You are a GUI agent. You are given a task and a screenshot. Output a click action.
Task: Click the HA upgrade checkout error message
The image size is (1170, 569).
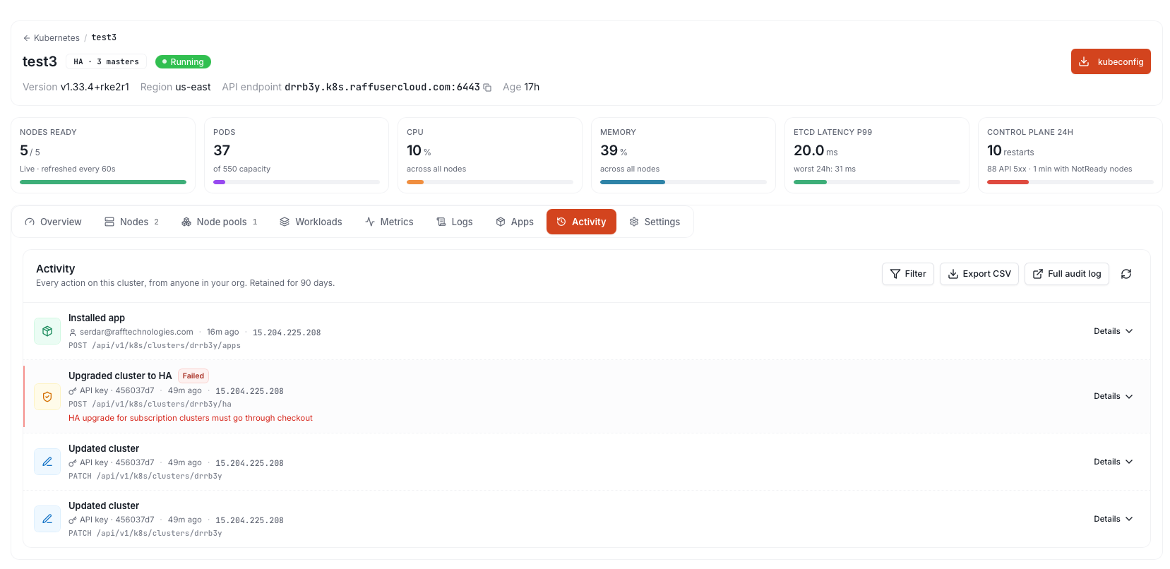(x=191, y=418)
